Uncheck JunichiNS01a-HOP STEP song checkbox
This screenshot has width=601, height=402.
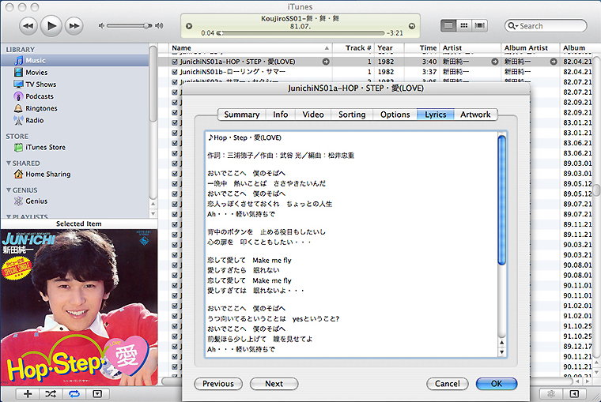tap(175, 62)
